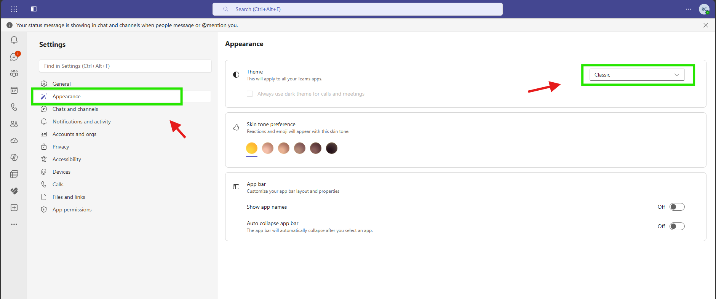
Task: Select the darkest skin tone swatch
Action: 332,148
